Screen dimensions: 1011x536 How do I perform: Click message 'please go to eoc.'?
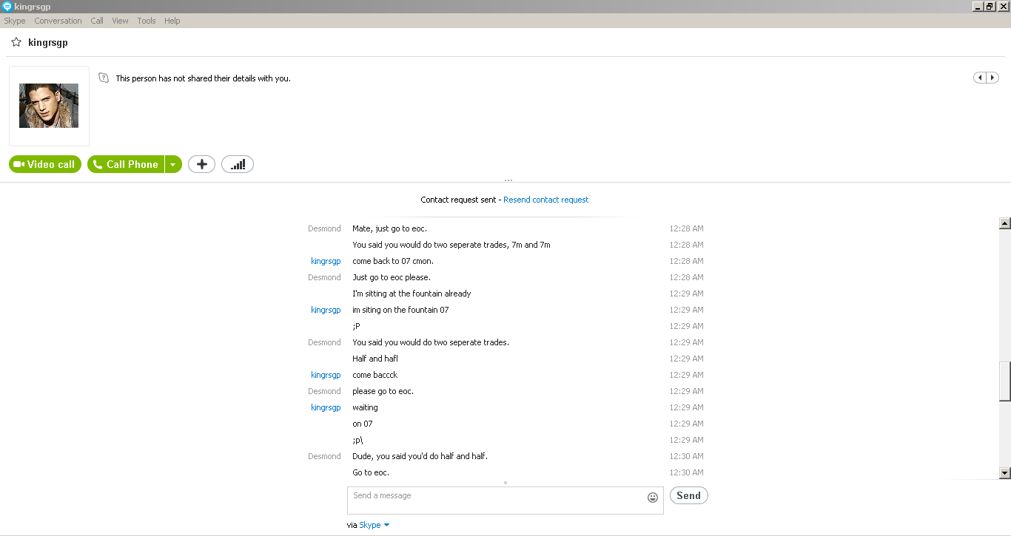tap(383, 391)
